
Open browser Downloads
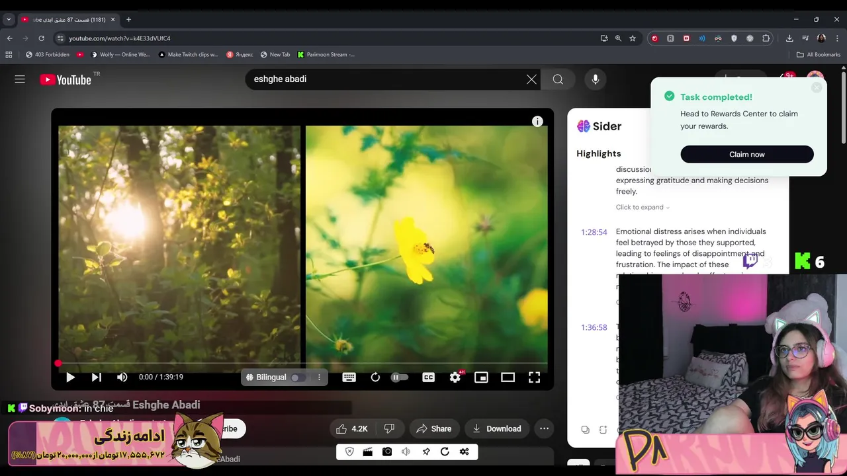point(789,38)
